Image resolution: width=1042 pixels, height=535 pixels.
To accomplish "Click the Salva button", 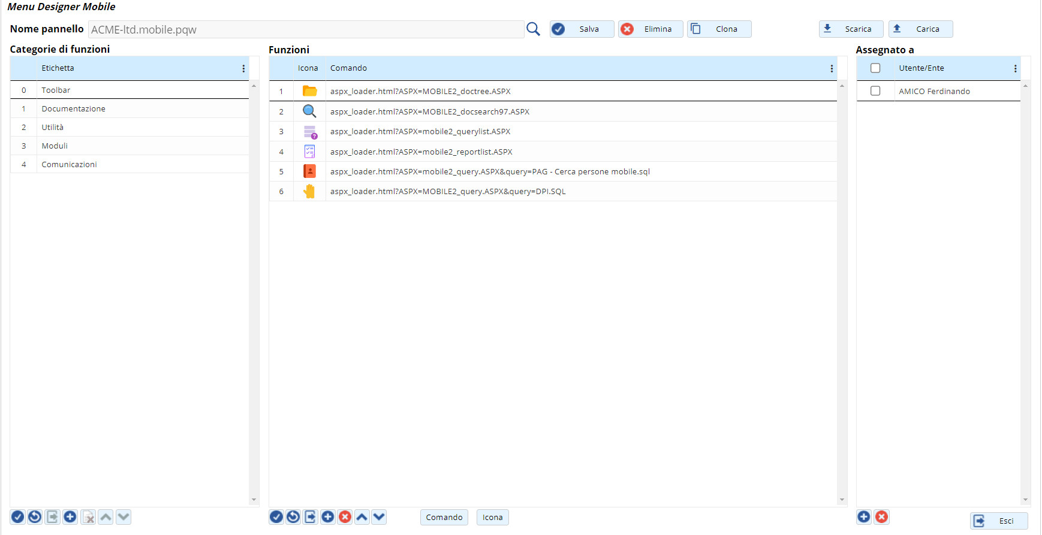I will click(582, 29).
